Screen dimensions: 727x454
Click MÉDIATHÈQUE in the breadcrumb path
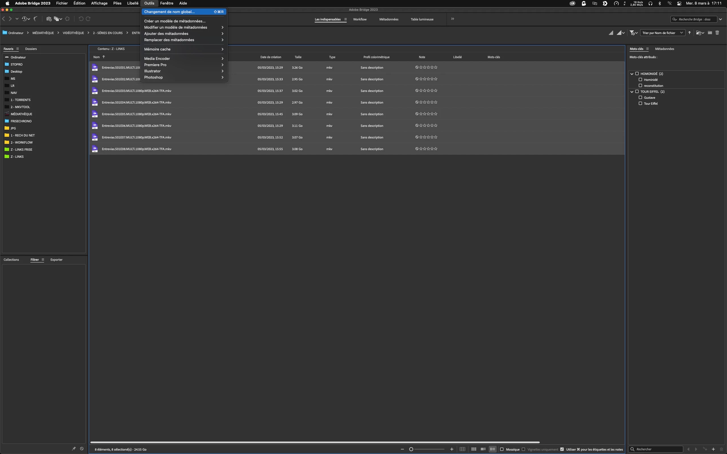point(43,33)
